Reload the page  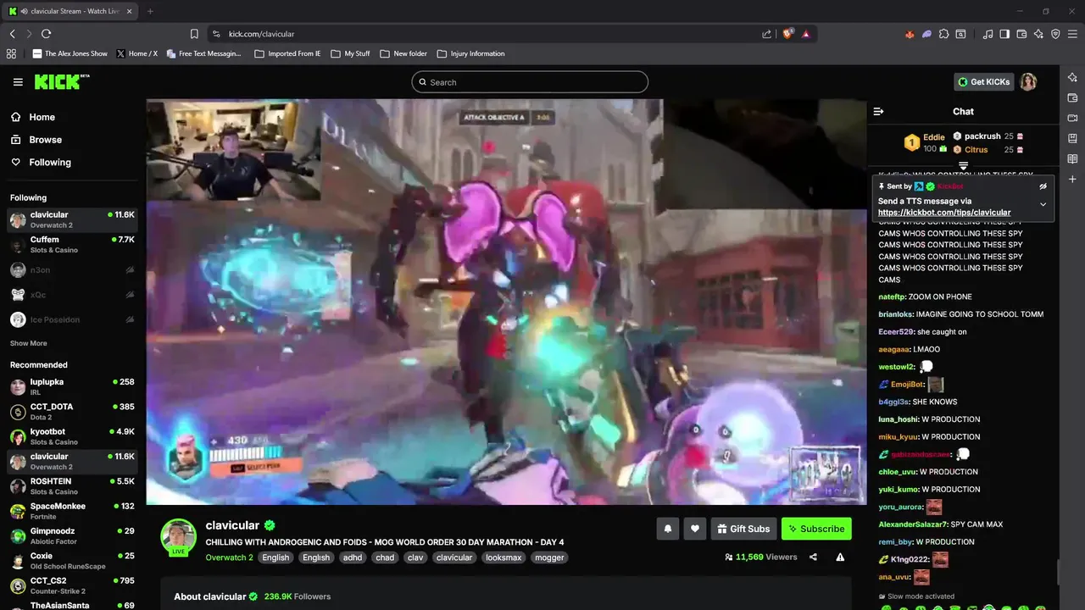[x=46, y=34]
